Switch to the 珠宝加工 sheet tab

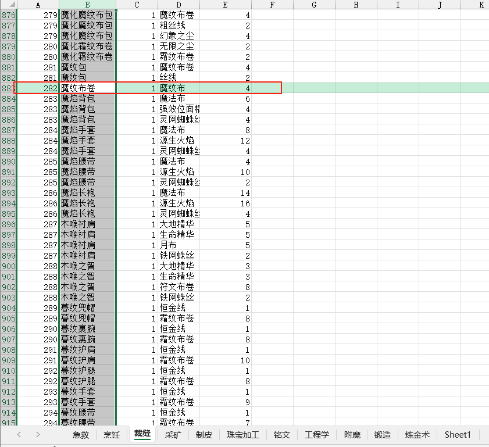243,435
